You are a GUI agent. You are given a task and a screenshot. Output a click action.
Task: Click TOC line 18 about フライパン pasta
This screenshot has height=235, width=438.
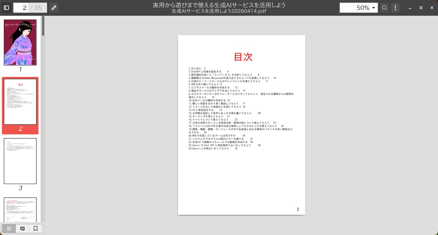[x=236, y=126]
